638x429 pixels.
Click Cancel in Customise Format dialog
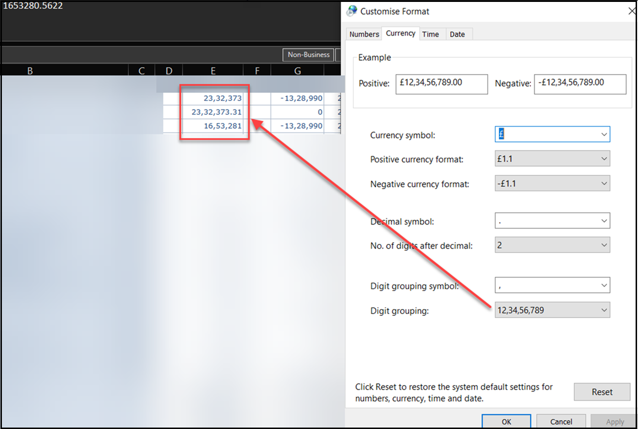click(x=561, y=421)
